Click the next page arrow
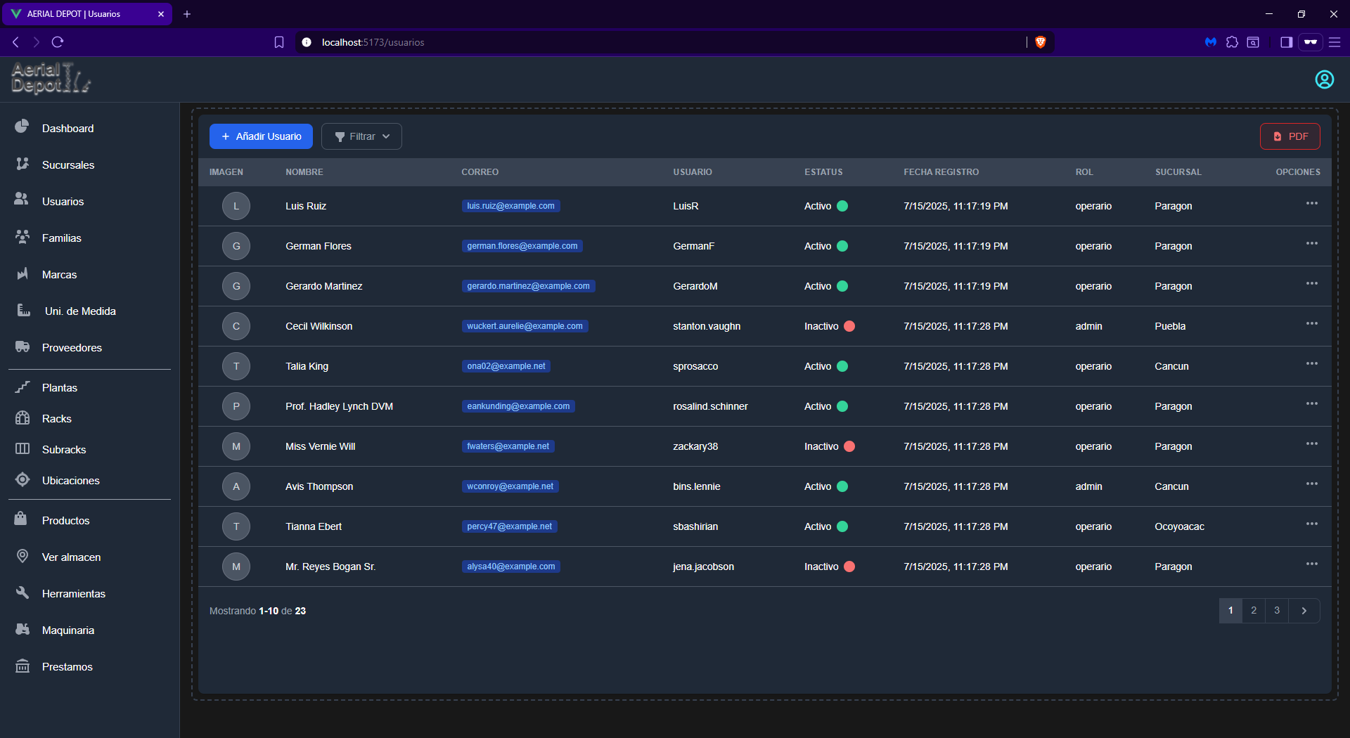This screenshot has height=738, width=1350. (1304, 611)
